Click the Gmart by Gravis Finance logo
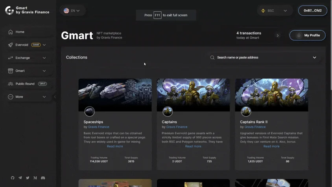The height and width of the screenshot is (187, 332). [x=27, y=10]
